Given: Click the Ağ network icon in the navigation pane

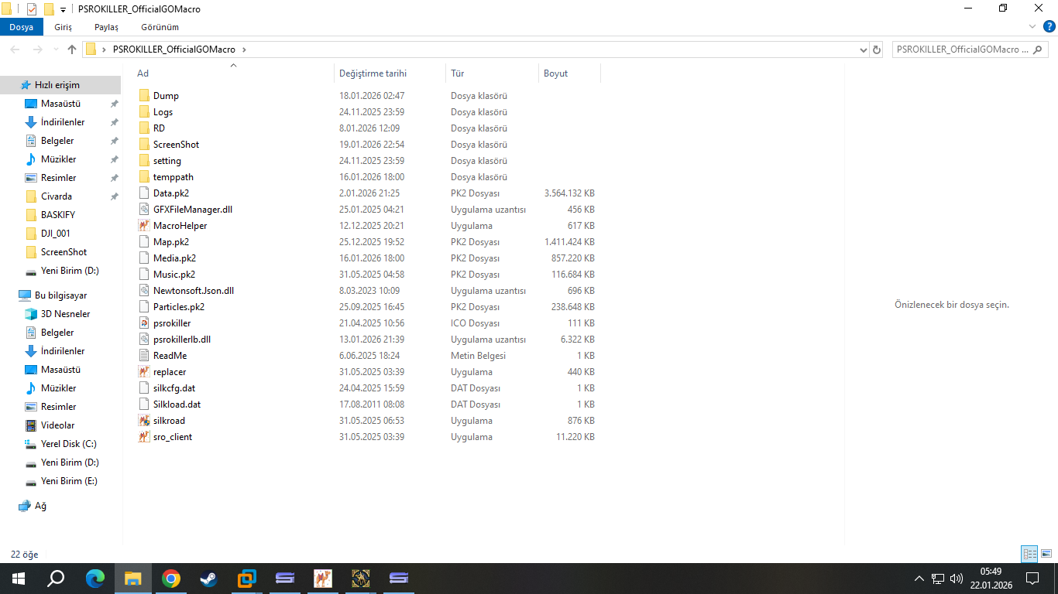Looking at the screenshot, I should coord(24,506).
